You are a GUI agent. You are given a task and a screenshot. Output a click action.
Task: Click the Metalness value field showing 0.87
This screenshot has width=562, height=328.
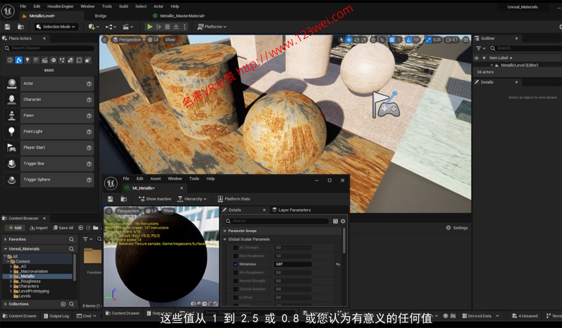point(292,264)
